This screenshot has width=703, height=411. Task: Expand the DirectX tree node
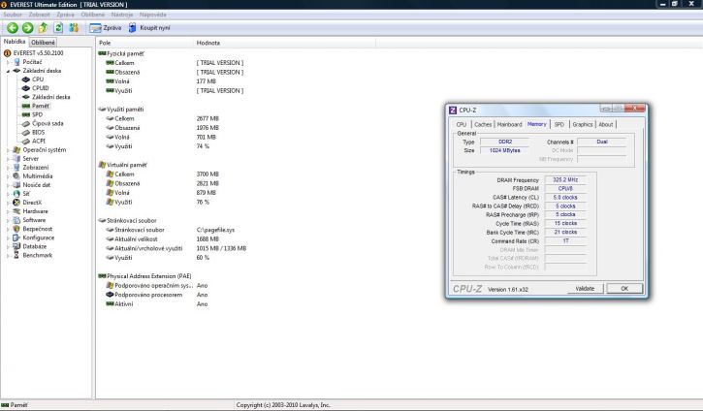coord(8,203)
